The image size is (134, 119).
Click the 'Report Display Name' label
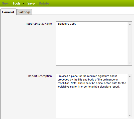[x=39, y=24]
